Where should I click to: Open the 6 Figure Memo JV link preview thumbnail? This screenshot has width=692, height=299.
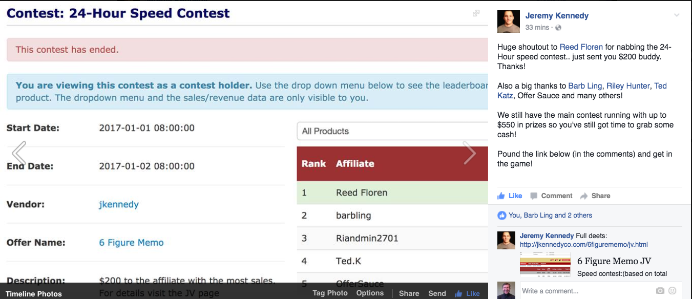click(x=545, y=265)
